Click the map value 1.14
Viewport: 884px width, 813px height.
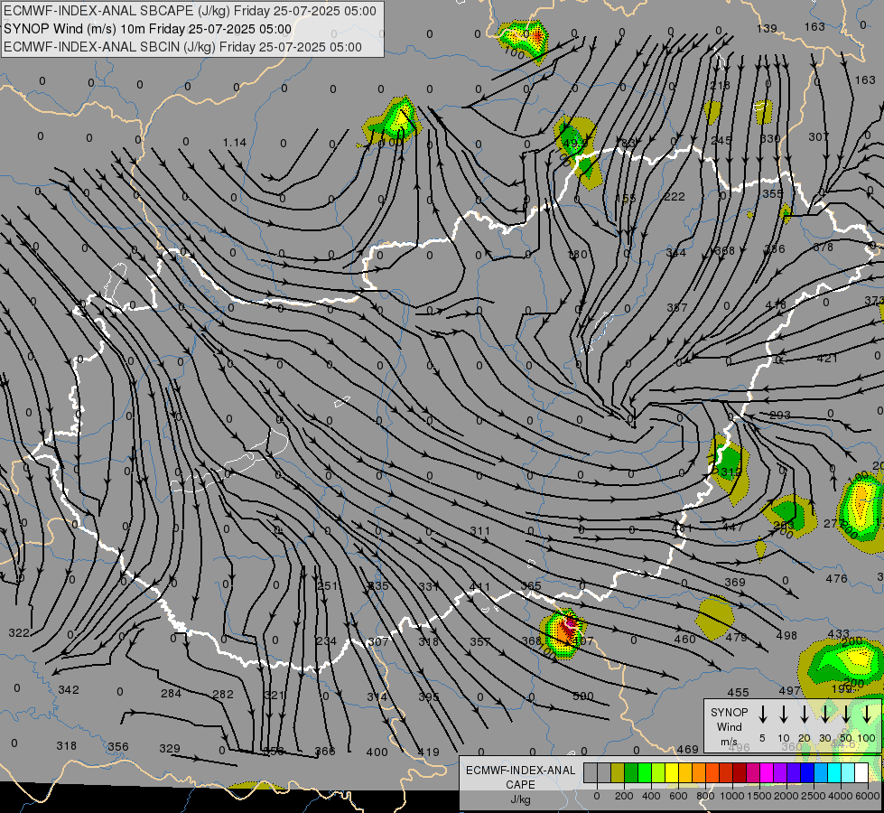235,143
